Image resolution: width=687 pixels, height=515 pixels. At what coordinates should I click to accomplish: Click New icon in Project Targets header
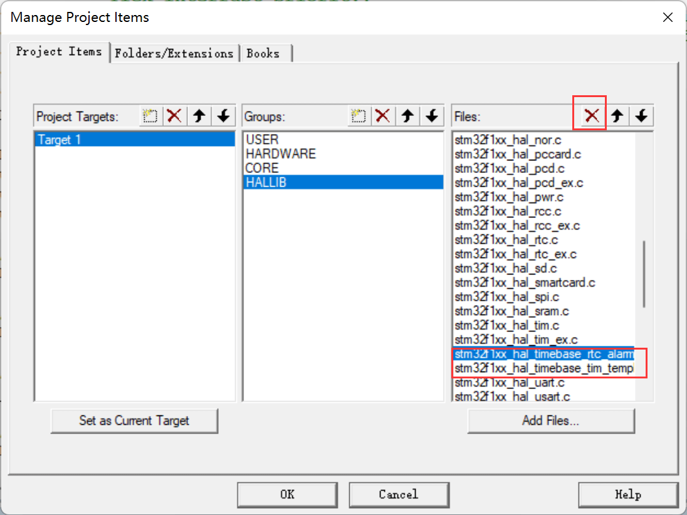(x=149, y=116)
